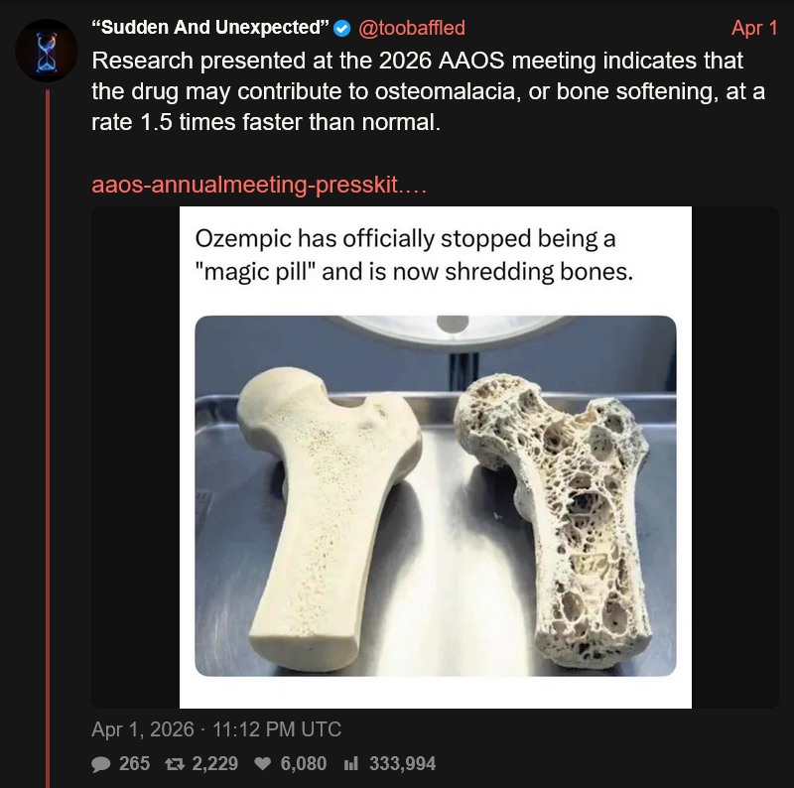
Task: Open the attached Ozempic screenshot image
Action: point(436,458)
